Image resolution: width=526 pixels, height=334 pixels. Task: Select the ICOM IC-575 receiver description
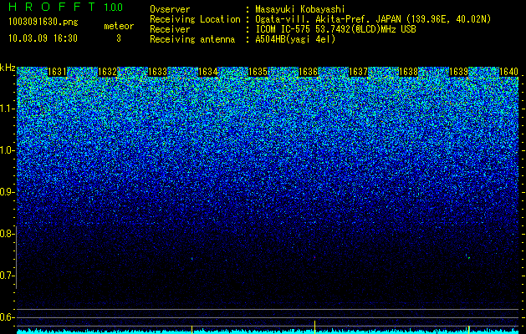[x=335, y=29]
